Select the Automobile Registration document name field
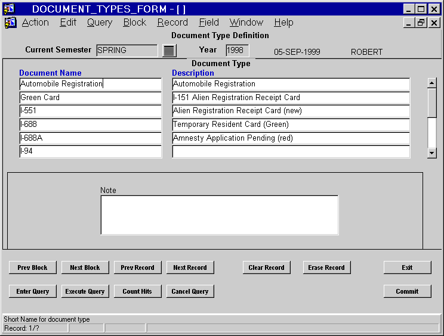Image resolution: width=444 pixels, height=336 pixels. tap(91, 84)
